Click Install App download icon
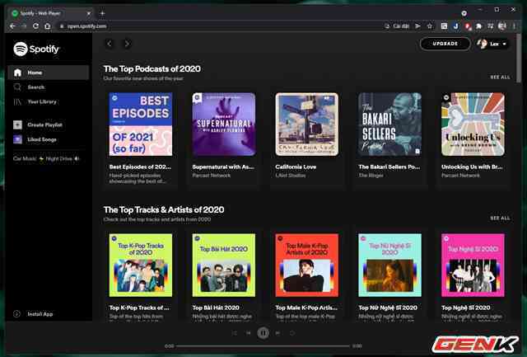The image size is (527, 357). tap(18, 314)
